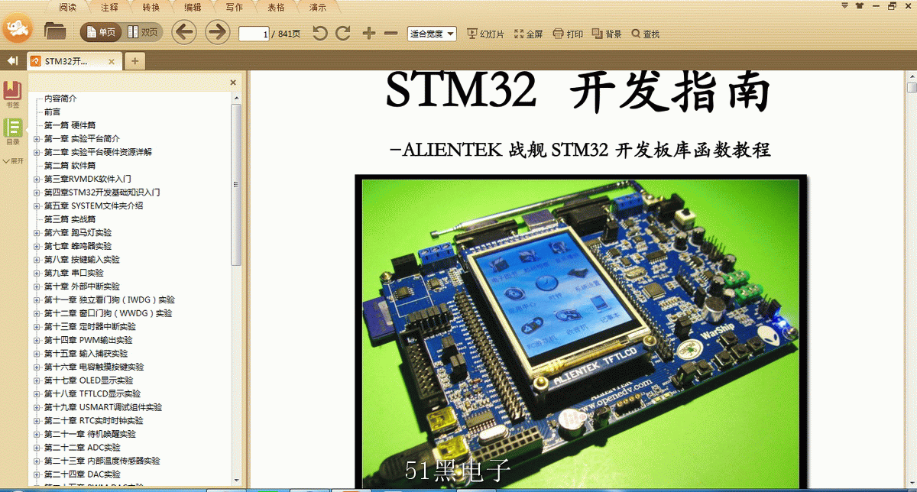Zoom out with the minus icon
Viewport: 917px width, 492px height.
(390, 33)
